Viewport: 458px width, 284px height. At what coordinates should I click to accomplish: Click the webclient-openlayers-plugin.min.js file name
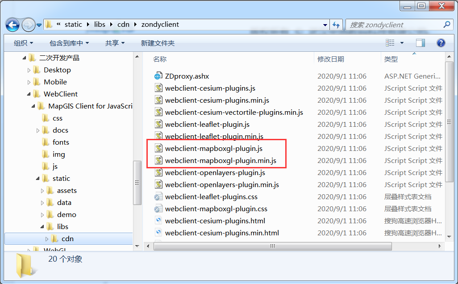pos(222,185)
